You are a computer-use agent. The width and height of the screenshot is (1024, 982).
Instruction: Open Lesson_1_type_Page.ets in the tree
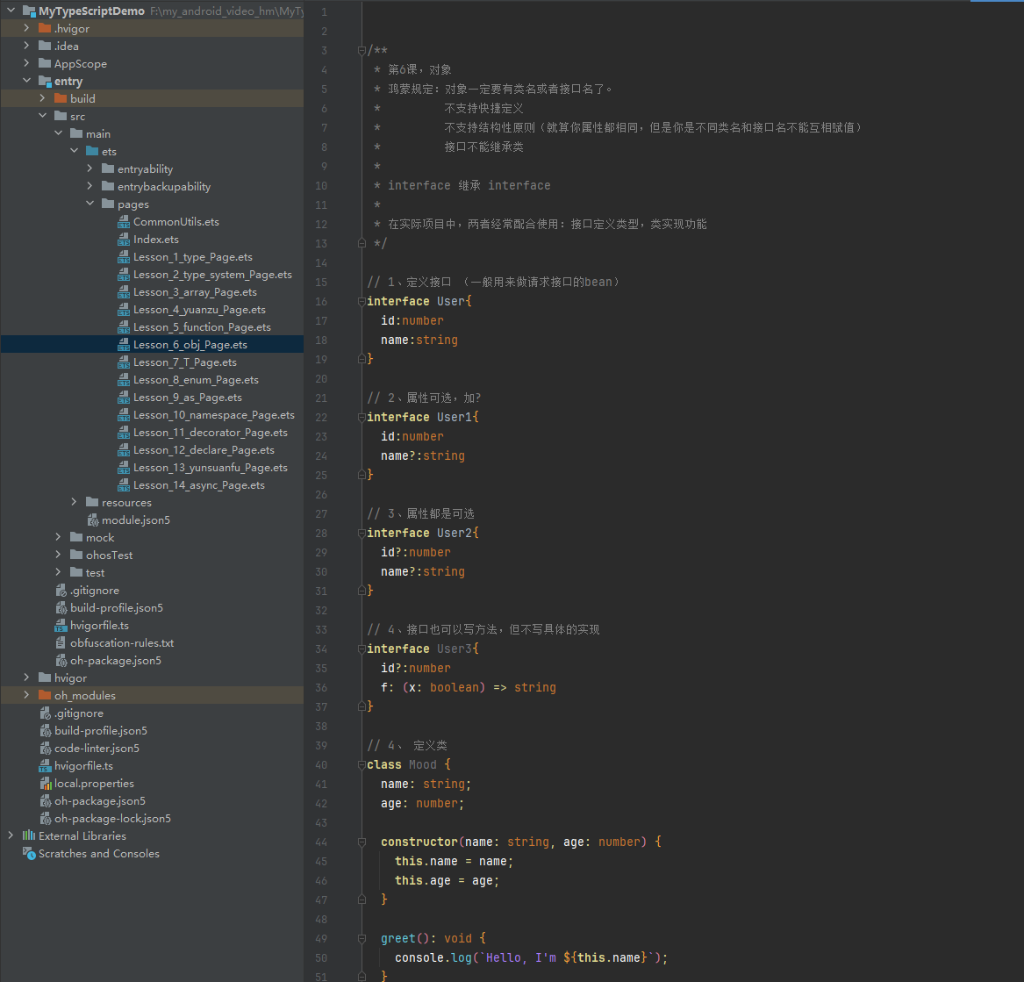(193, 257)
